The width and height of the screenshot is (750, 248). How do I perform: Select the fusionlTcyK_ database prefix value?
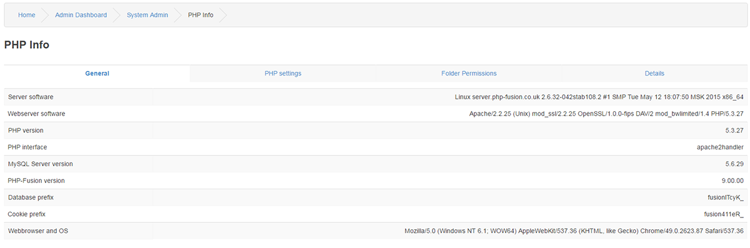click(x=725, y=197)
